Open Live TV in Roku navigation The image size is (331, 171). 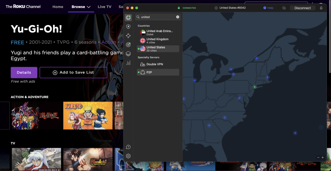tap(104, 7)
